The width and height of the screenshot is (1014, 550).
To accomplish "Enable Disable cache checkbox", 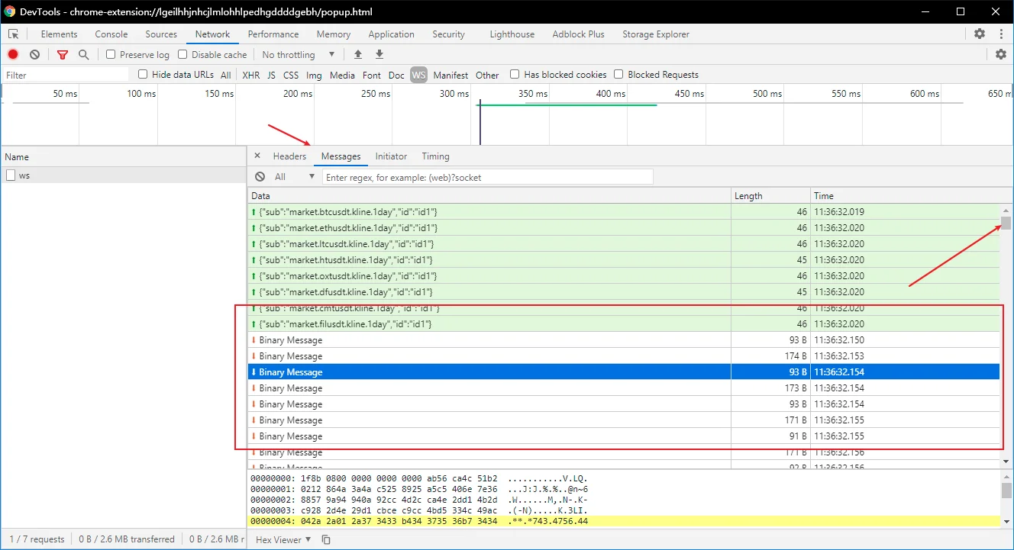I will (182, 54).
